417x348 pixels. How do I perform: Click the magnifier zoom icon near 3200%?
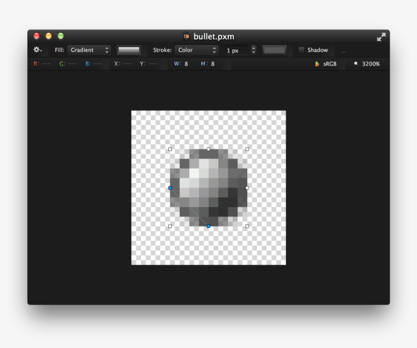click(355, 64)
